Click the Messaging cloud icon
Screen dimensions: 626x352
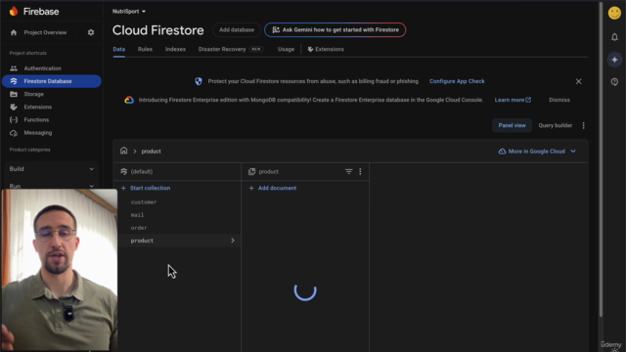click(x=14, y=133)
